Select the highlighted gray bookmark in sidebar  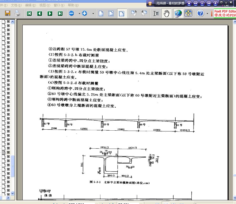pyautogui.click(x=6, y=153)
